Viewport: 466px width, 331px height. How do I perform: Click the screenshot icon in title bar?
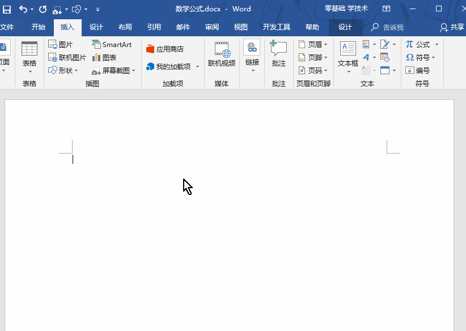[x=57, y=10]
